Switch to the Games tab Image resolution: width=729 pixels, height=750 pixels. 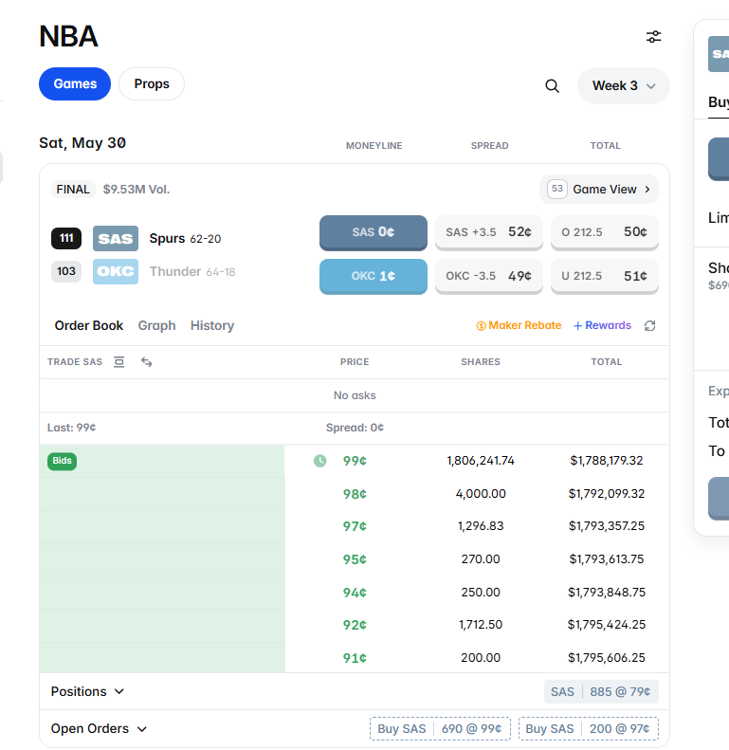pos(75,83)
